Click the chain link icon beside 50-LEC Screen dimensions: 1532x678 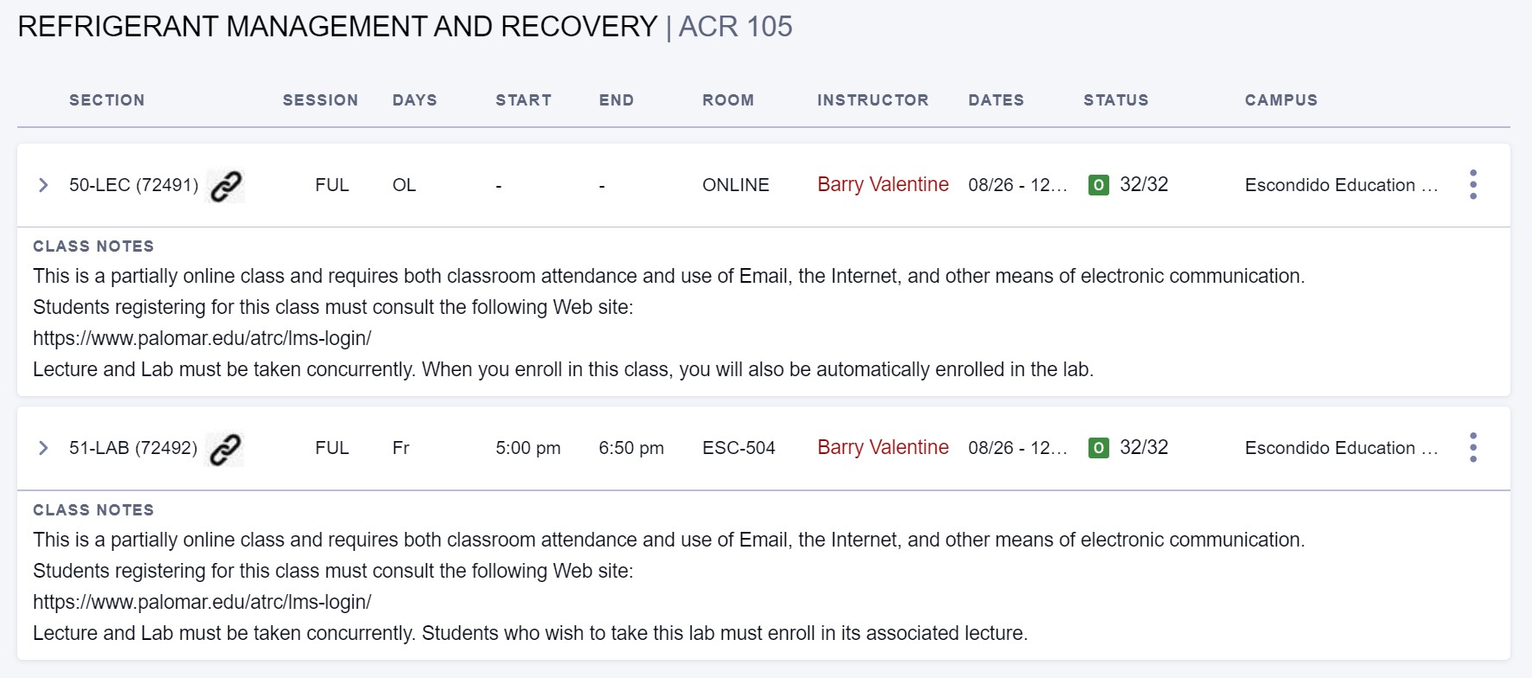click(226, 186)
